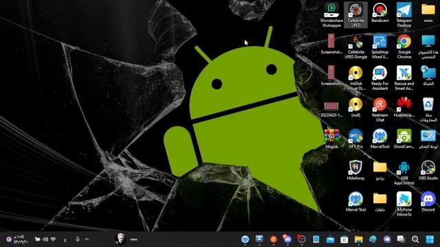This screenshot has height=247, width=440.
Task: Launch ADB AppControl shortcut
Action: pyautogui.click(x=404, y=173)
